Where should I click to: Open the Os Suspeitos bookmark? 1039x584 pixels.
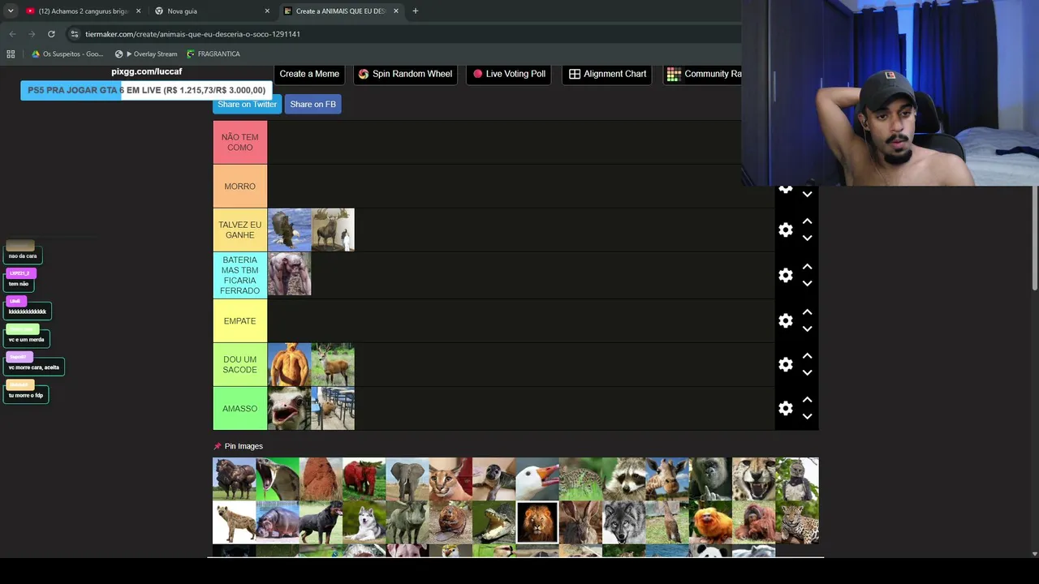[x=67, y=54]
